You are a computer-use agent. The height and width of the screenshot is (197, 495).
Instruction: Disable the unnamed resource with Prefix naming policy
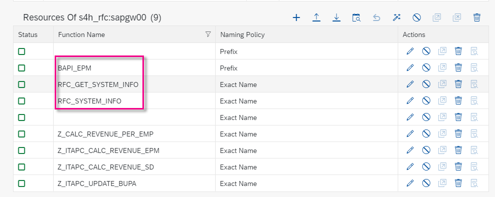coord(426,51)
